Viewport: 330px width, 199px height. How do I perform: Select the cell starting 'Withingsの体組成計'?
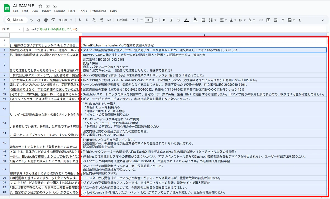click(x=204, y=156)
